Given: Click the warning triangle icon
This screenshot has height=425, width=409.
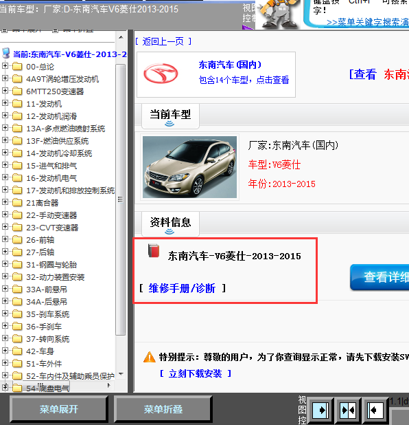Looking at the screenshot, I should [x=150, y=357].
